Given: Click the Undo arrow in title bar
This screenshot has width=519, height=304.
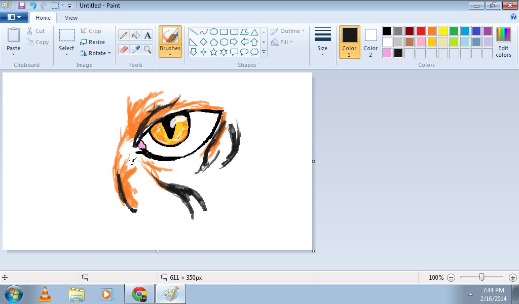Looking at the screenshot, I should click(32, 5).
